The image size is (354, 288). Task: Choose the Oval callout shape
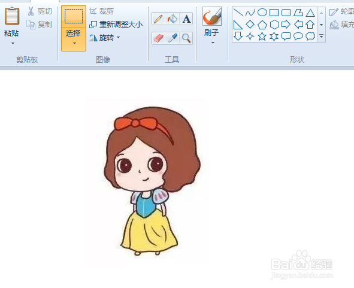click(298, 36)
